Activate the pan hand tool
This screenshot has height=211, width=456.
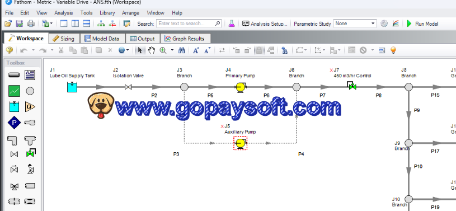[x=151, y=50]
